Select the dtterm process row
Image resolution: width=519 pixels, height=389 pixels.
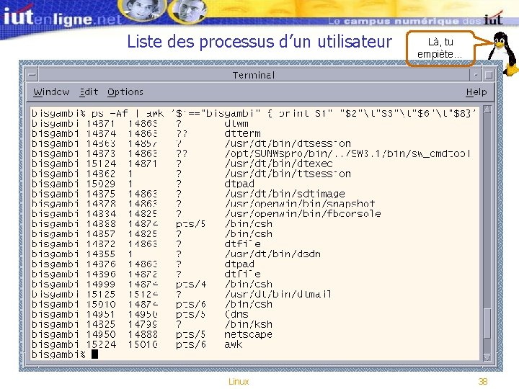pyautogui.click(x=146, y=133)
